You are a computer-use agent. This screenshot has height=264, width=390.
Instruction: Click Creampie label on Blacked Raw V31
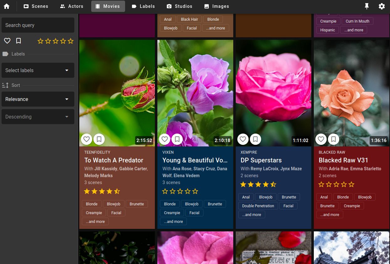pyautogui.click(x=352, y=206)
